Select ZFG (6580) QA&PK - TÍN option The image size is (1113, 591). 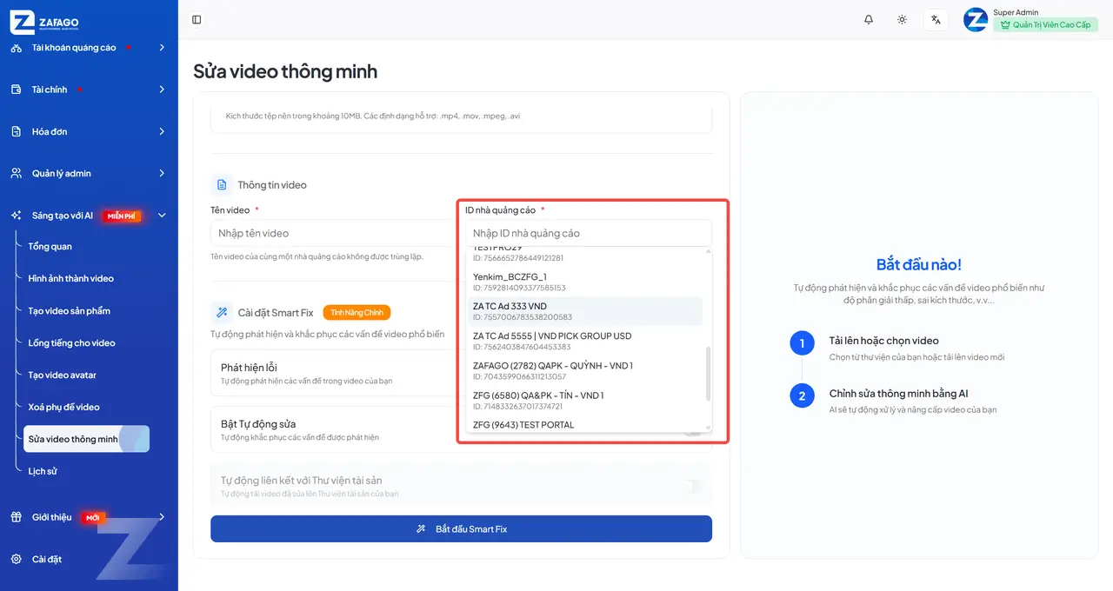tap(584, 400)
